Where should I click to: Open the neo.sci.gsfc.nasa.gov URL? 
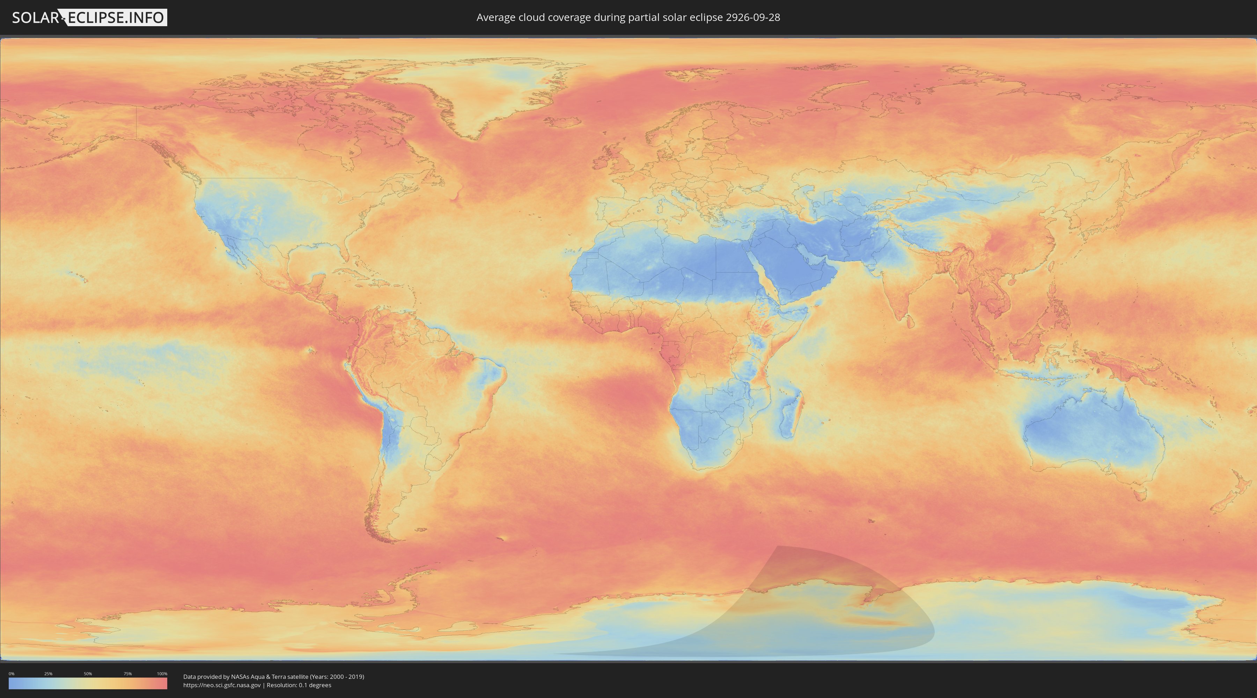tap(222, 685)
